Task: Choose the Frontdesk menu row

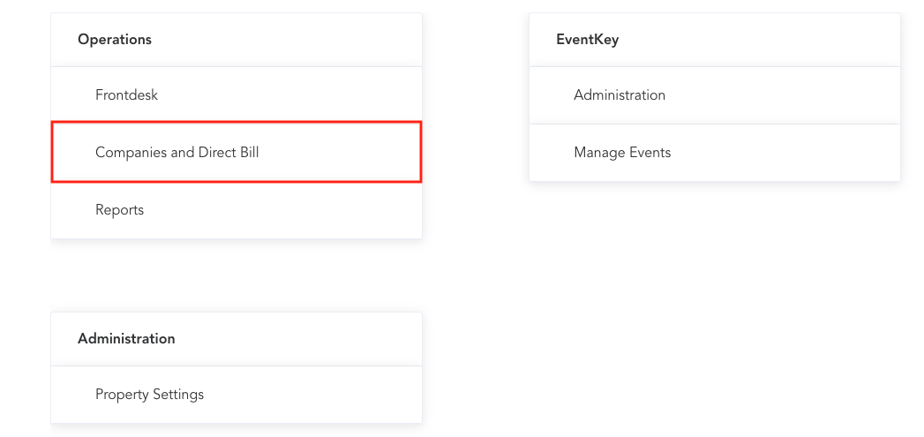Action: coord(237,95)
